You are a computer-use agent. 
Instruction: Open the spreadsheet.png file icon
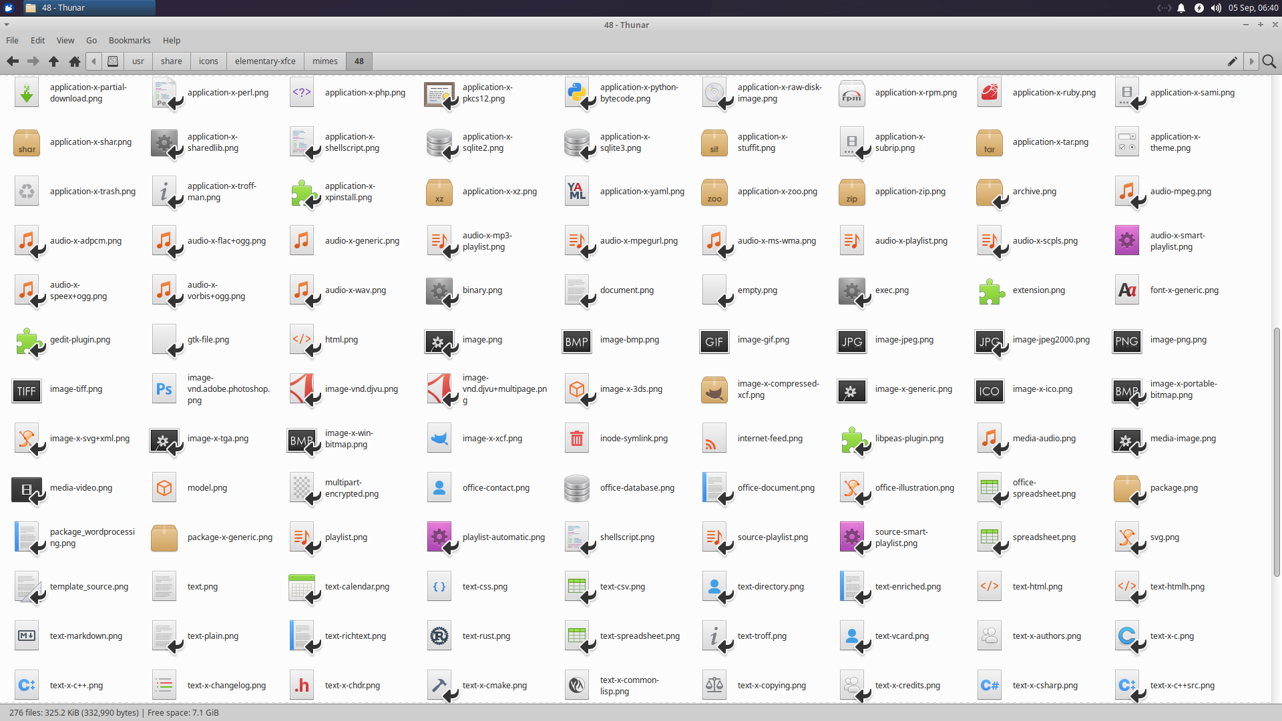pos(989,537)
